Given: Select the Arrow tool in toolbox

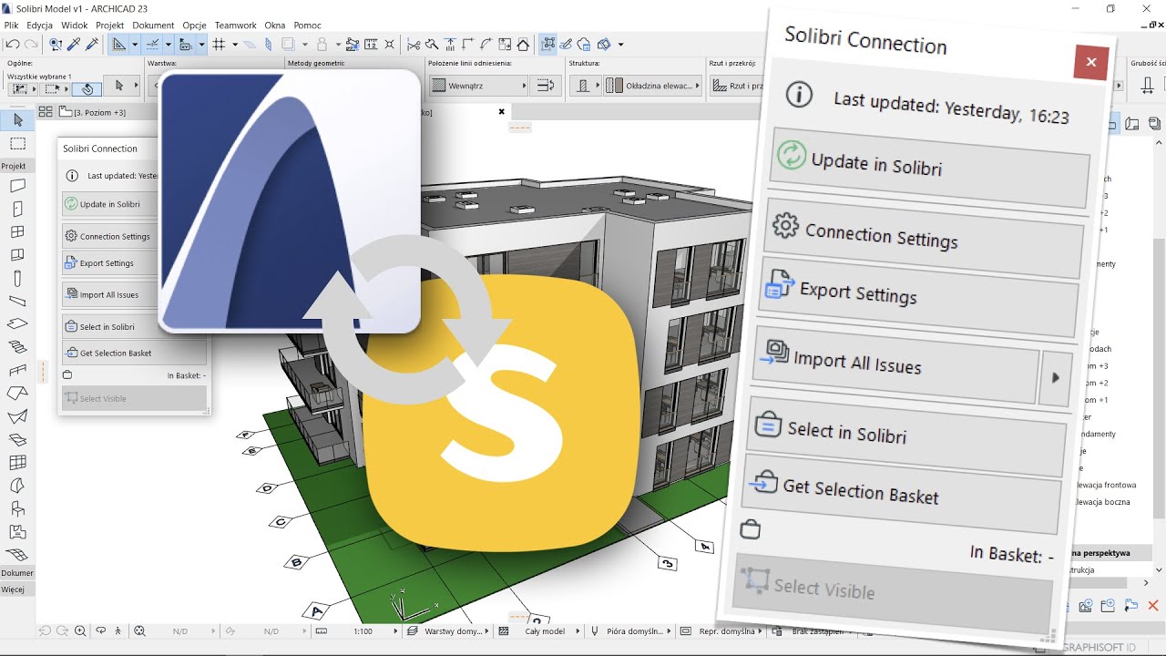Looking at the screenshot, I should click(17, 120).
